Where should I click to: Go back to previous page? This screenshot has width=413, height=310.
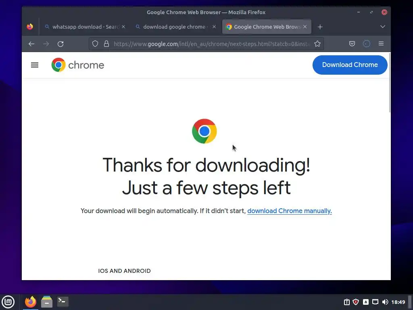31,44
